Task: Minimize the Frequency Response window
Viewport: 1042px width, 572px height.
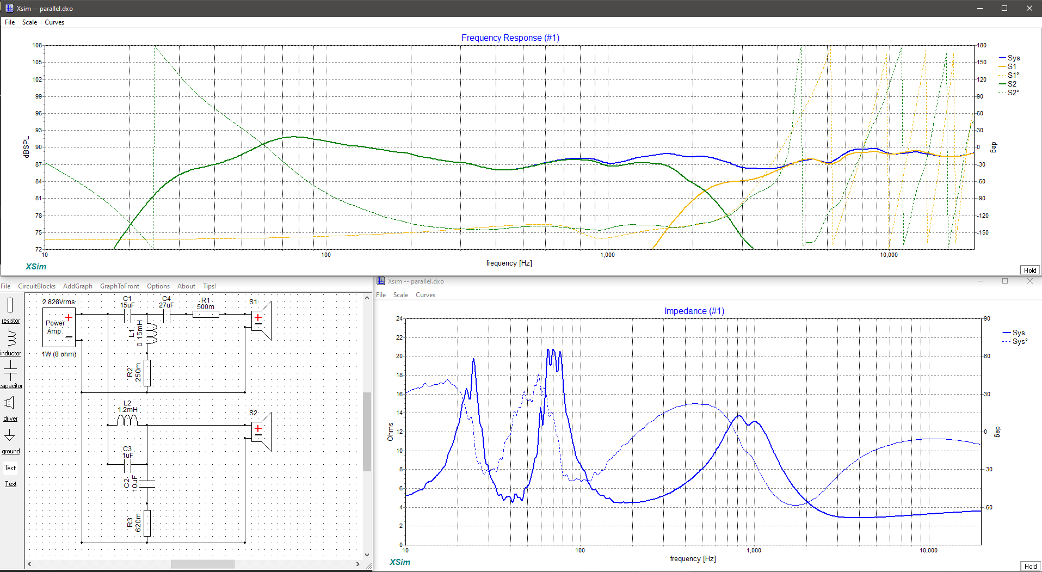Action: coord(980,8)
